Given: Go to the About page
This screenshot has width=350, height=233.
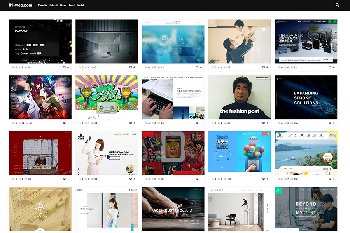Looking at the screenshot, I should point(63,5).
